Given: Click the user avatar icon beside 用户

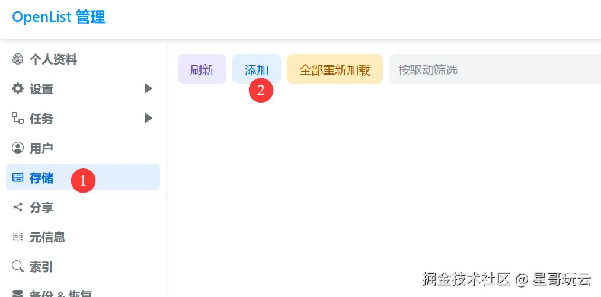Looking at the screenshot, I should pyautogui.click(x=18, y=148).
